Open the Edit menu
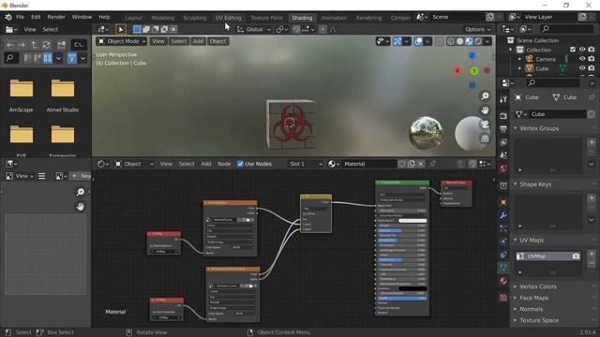 [36, 17]
